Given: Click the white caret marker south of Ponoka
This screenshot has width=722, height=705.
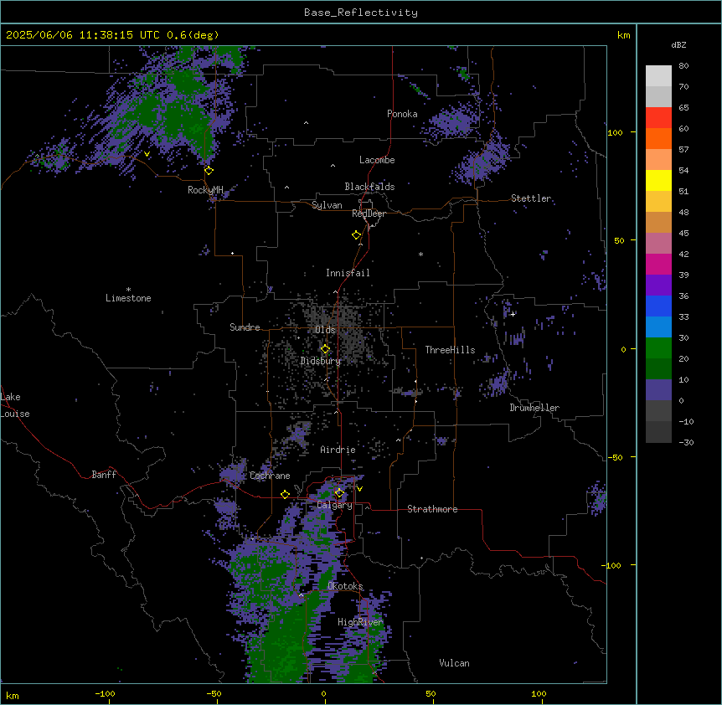Looking at the screenshot, I should 307,123.
